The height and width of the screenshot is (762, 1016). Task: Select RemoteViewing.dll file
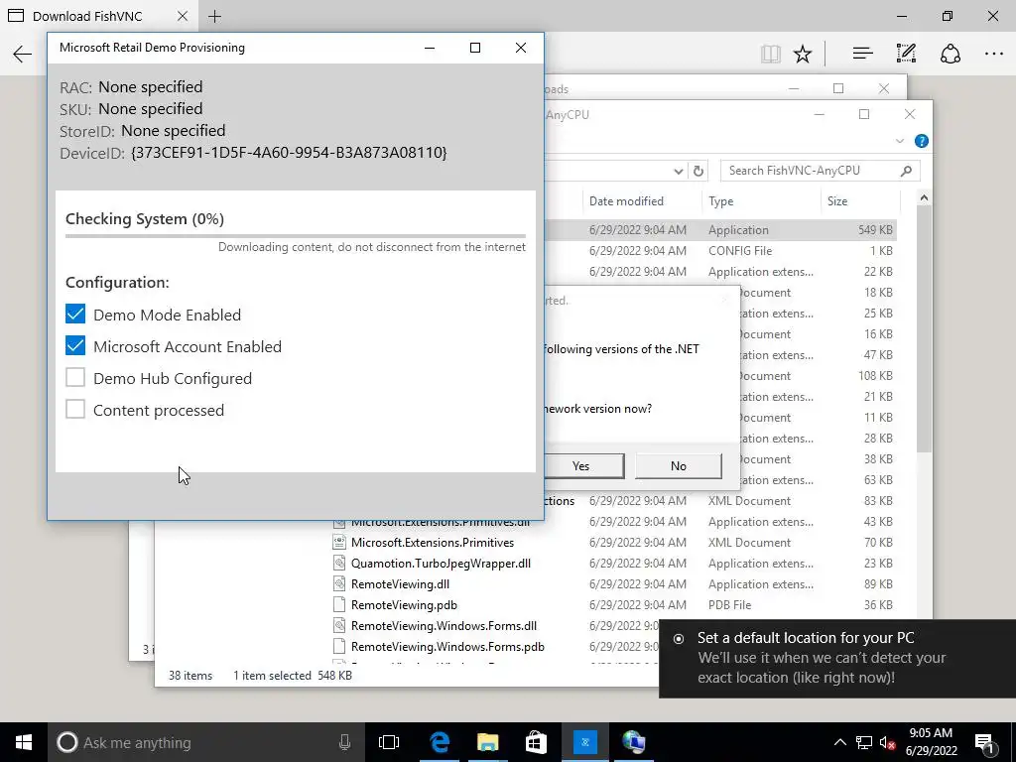click(x=400, y=583)
